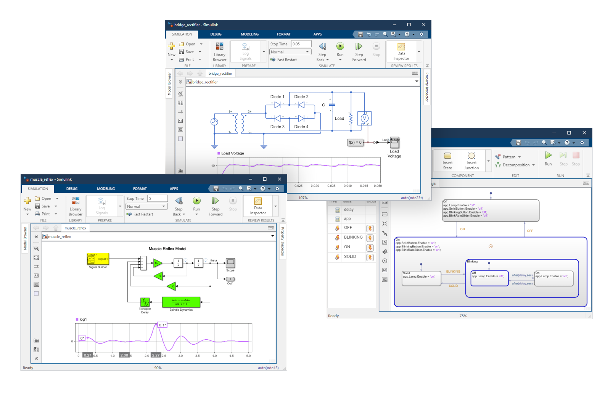This screenshot has width=613, height=395.
Task: Click the Stop Time field in muscle_reflex
Action: tap(157, 198)
